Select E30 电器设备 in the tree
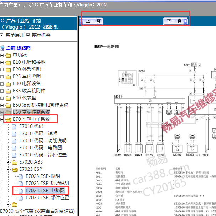This screenshot has width=216, height=216. pos(27,84)
